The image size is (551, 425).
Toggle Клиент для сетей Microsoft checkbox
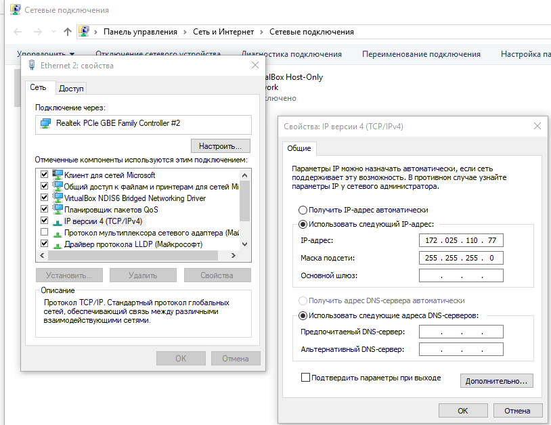44,175
